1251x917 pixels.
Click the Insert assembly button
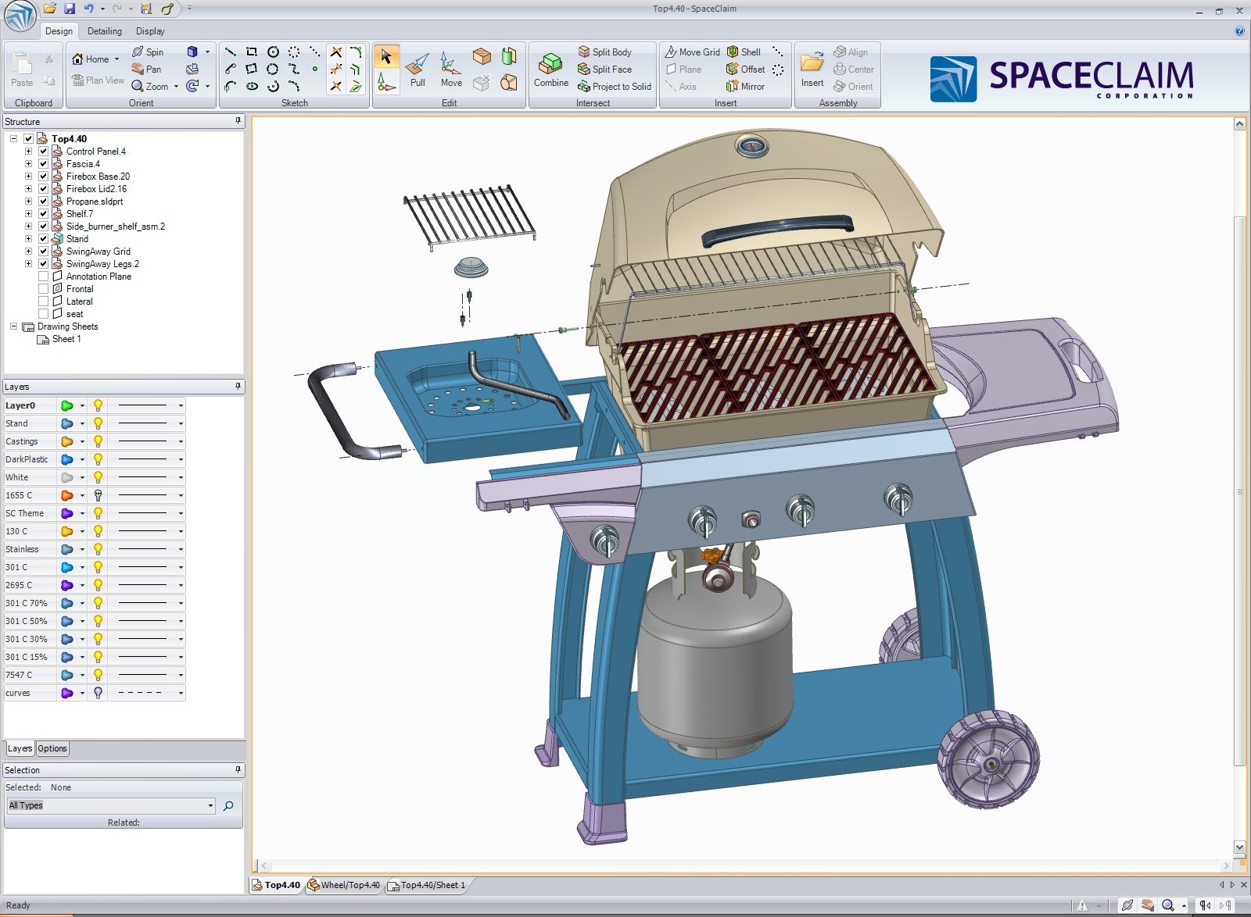point(812,70)
